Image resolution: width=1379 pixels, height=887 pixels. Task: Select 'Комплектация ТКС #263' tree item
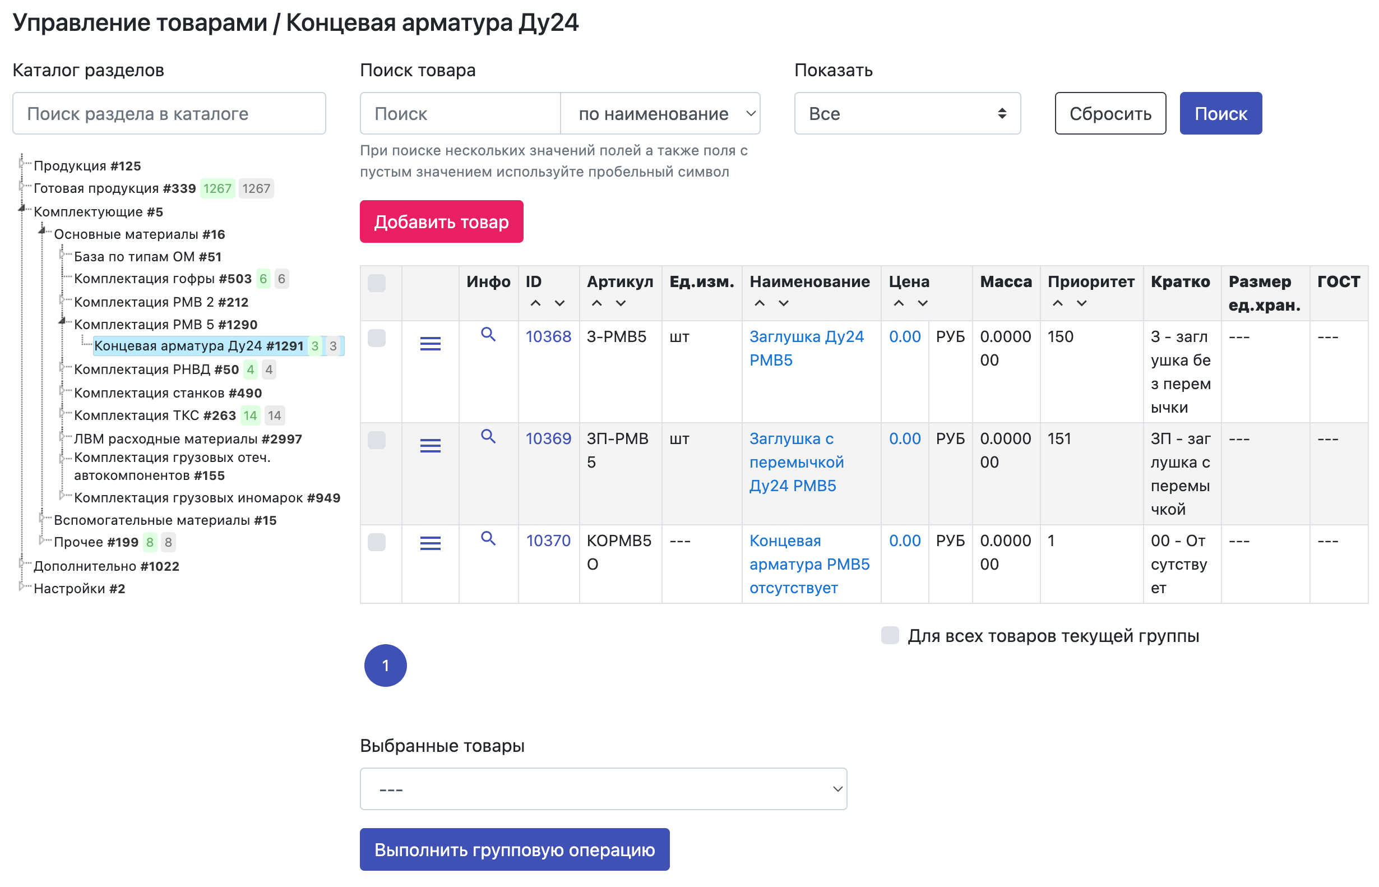(155, 415)
